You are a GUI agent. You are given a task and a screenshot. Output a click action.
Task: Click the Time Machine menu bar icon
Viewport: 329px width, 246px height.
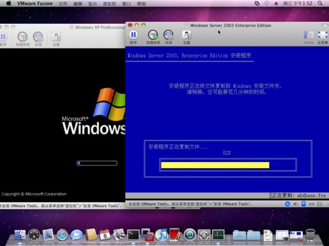pyautogui.click(x=267, y=3)
